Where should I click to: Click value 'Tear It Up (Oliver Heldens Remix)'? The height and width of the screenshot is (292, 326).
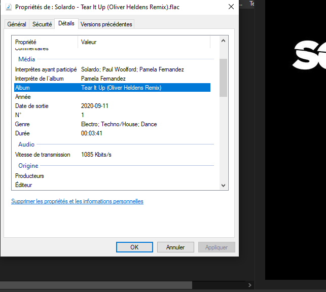121,88
